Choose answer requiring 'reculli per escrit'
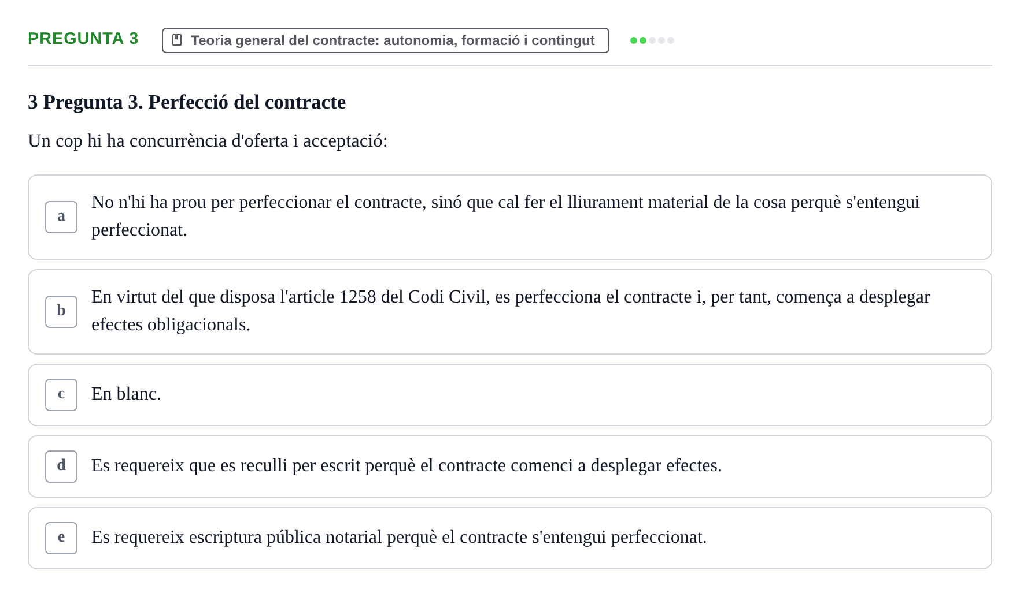The height and width of the screenshot is (597, 1020). click(x=510, y=467)
